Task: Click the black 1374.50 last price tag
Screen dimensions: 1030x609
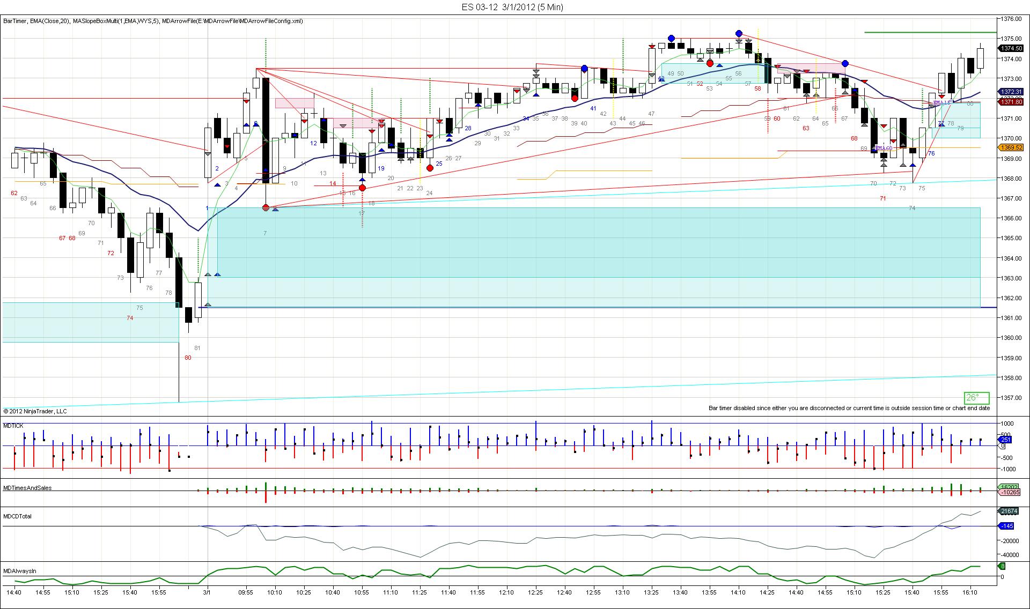Action: [x=1012, y=48]
